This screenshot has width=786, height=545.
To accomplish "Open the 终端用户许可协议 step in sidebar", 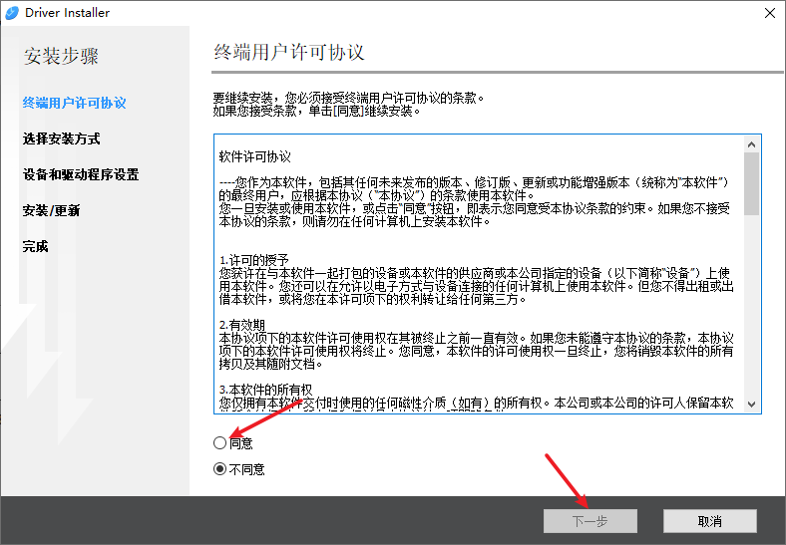I will coord(75,103).
